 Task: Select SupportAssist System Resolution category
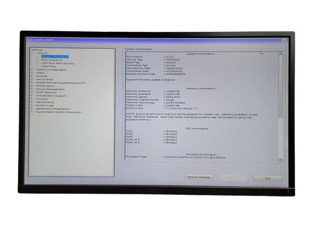coord(58,112)
